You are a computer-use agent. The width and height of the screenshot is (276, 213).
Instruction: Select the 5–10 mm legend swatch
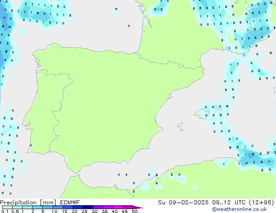(47, 207)
